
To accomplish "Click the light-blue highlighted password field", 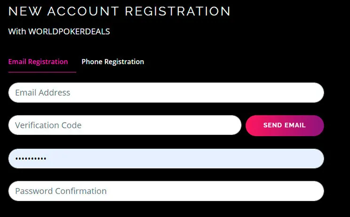I will (166, 158).
